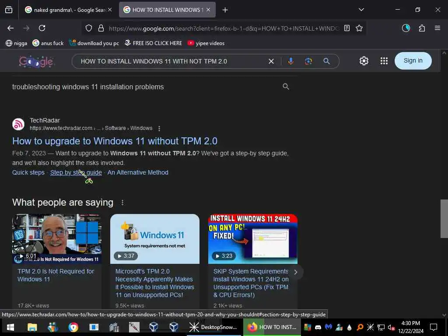The width and height of the screenshot is (448, 336).
Task: Click the Google logo doodle
Action: (x=36, y=61)
